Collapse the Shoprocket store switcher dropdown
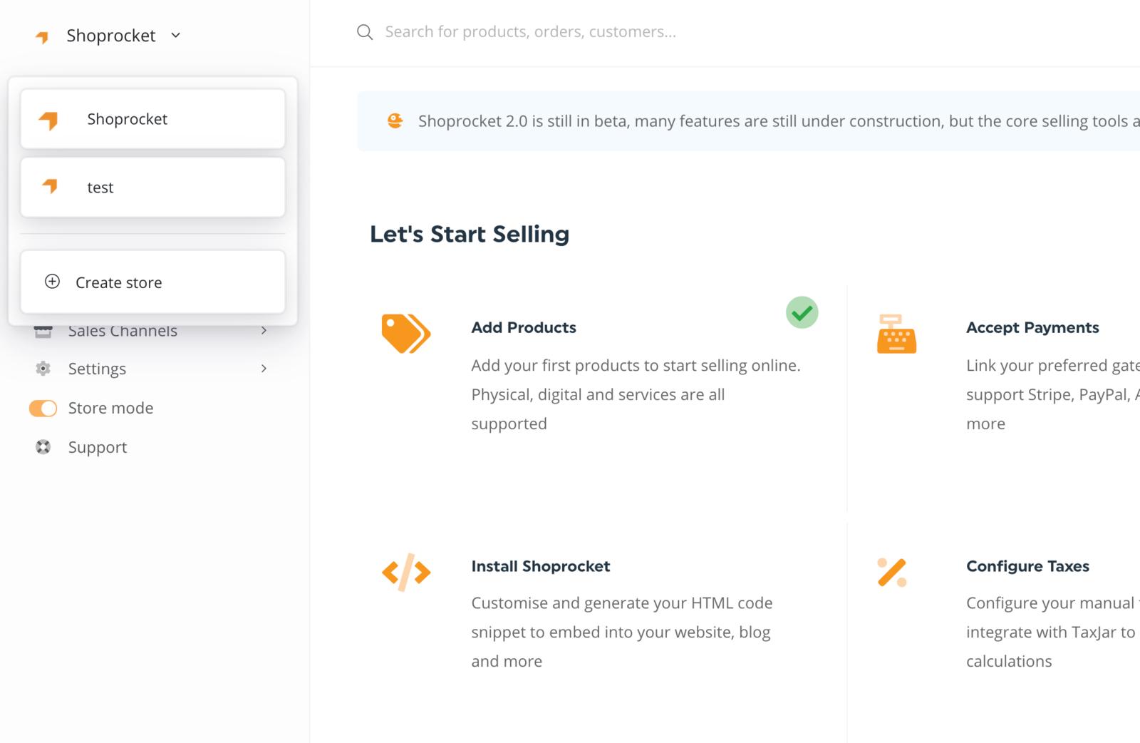The image size is (1140, 743). 176,36
